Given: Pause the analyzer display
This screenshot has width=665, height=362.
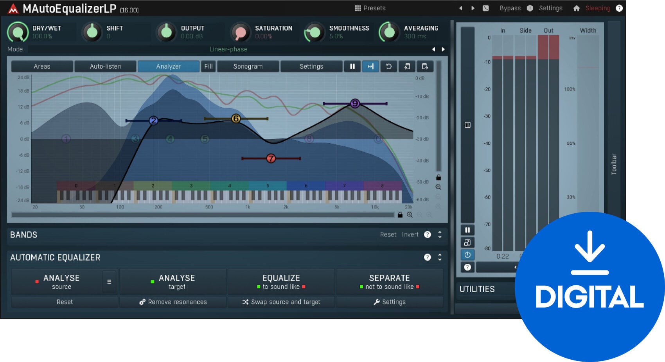Looking at the screenshot, I should (x=352, y=67).
